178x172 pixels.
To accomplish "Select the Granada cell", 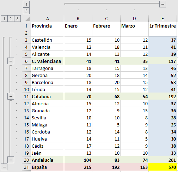I will [x=48, y=111].
